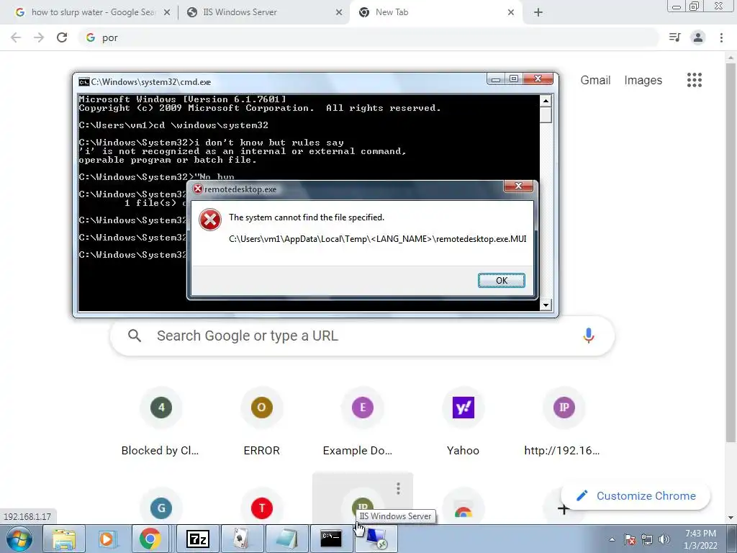Open the ERROR shortcut tile

[262, 421]
